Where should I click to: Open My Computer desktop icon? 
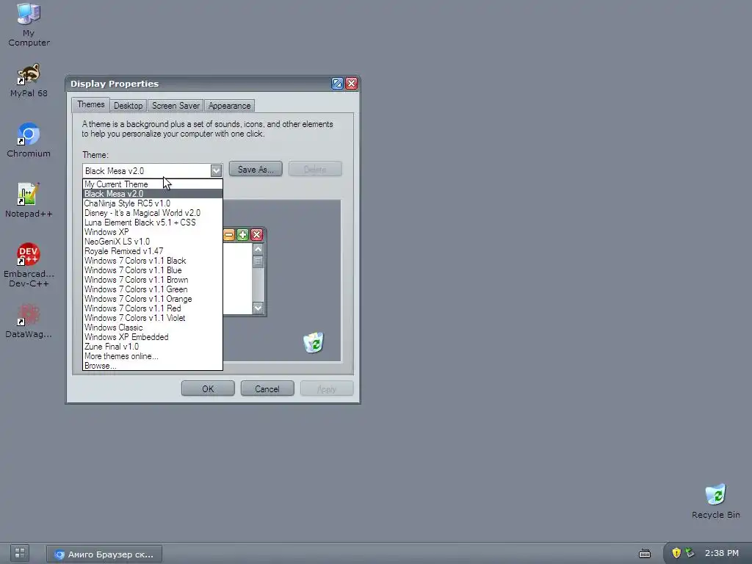(29, 24)
